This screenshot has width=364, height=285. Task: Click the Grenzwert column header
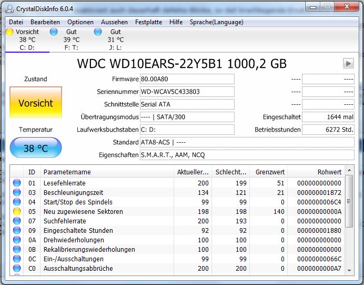coord(269,172)
